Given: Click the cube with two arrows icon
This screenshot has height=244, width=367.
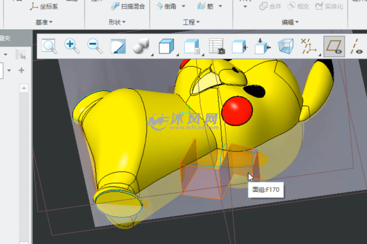Looking at the screenshot, I should [263, 46].
